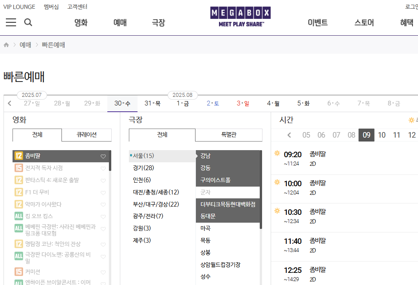Switch to the 특별관 tab
The height and width of the screenshot is (285, 418).
(229, 135)
